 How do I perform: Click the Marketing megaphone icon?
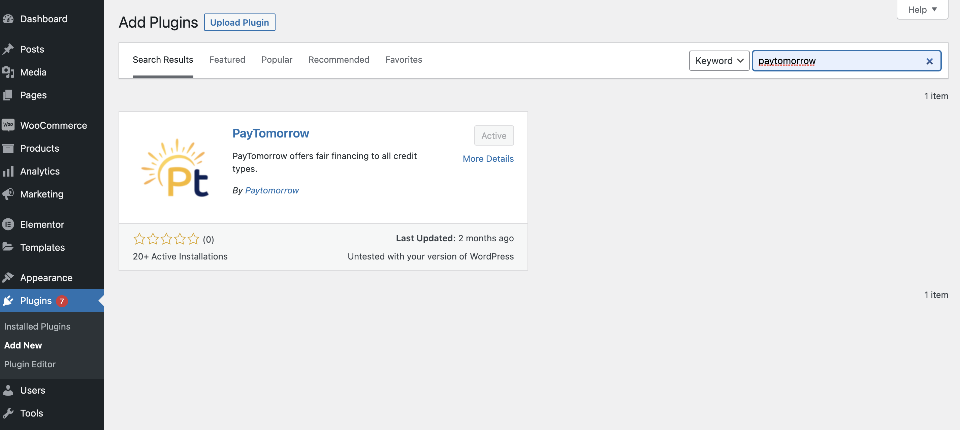tap(8, 194)
